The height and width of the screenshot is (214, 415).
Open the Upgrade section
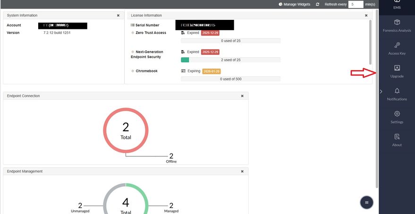coord(397,71)
